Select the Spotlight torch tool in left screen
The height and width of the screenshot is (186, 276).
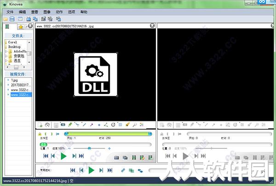[127, 124]
